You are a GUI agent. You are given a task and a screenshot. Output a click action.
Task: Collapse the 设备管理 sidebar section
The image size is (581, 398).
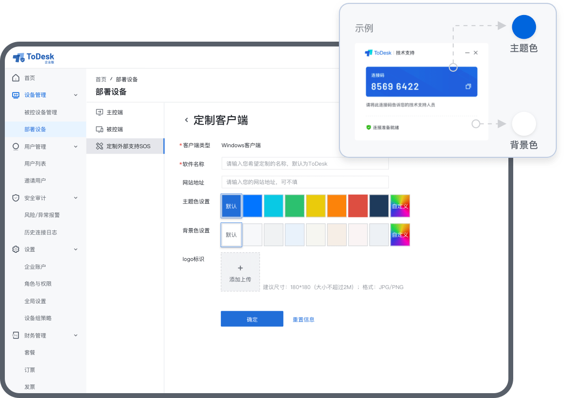(76, 95)
